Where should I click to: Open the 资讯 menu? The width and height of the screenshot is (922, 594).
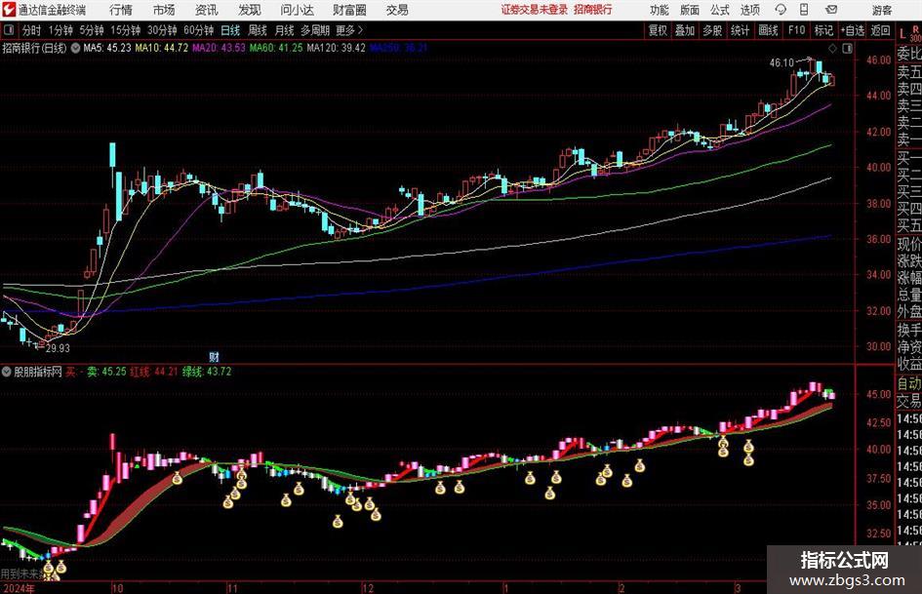207,10
